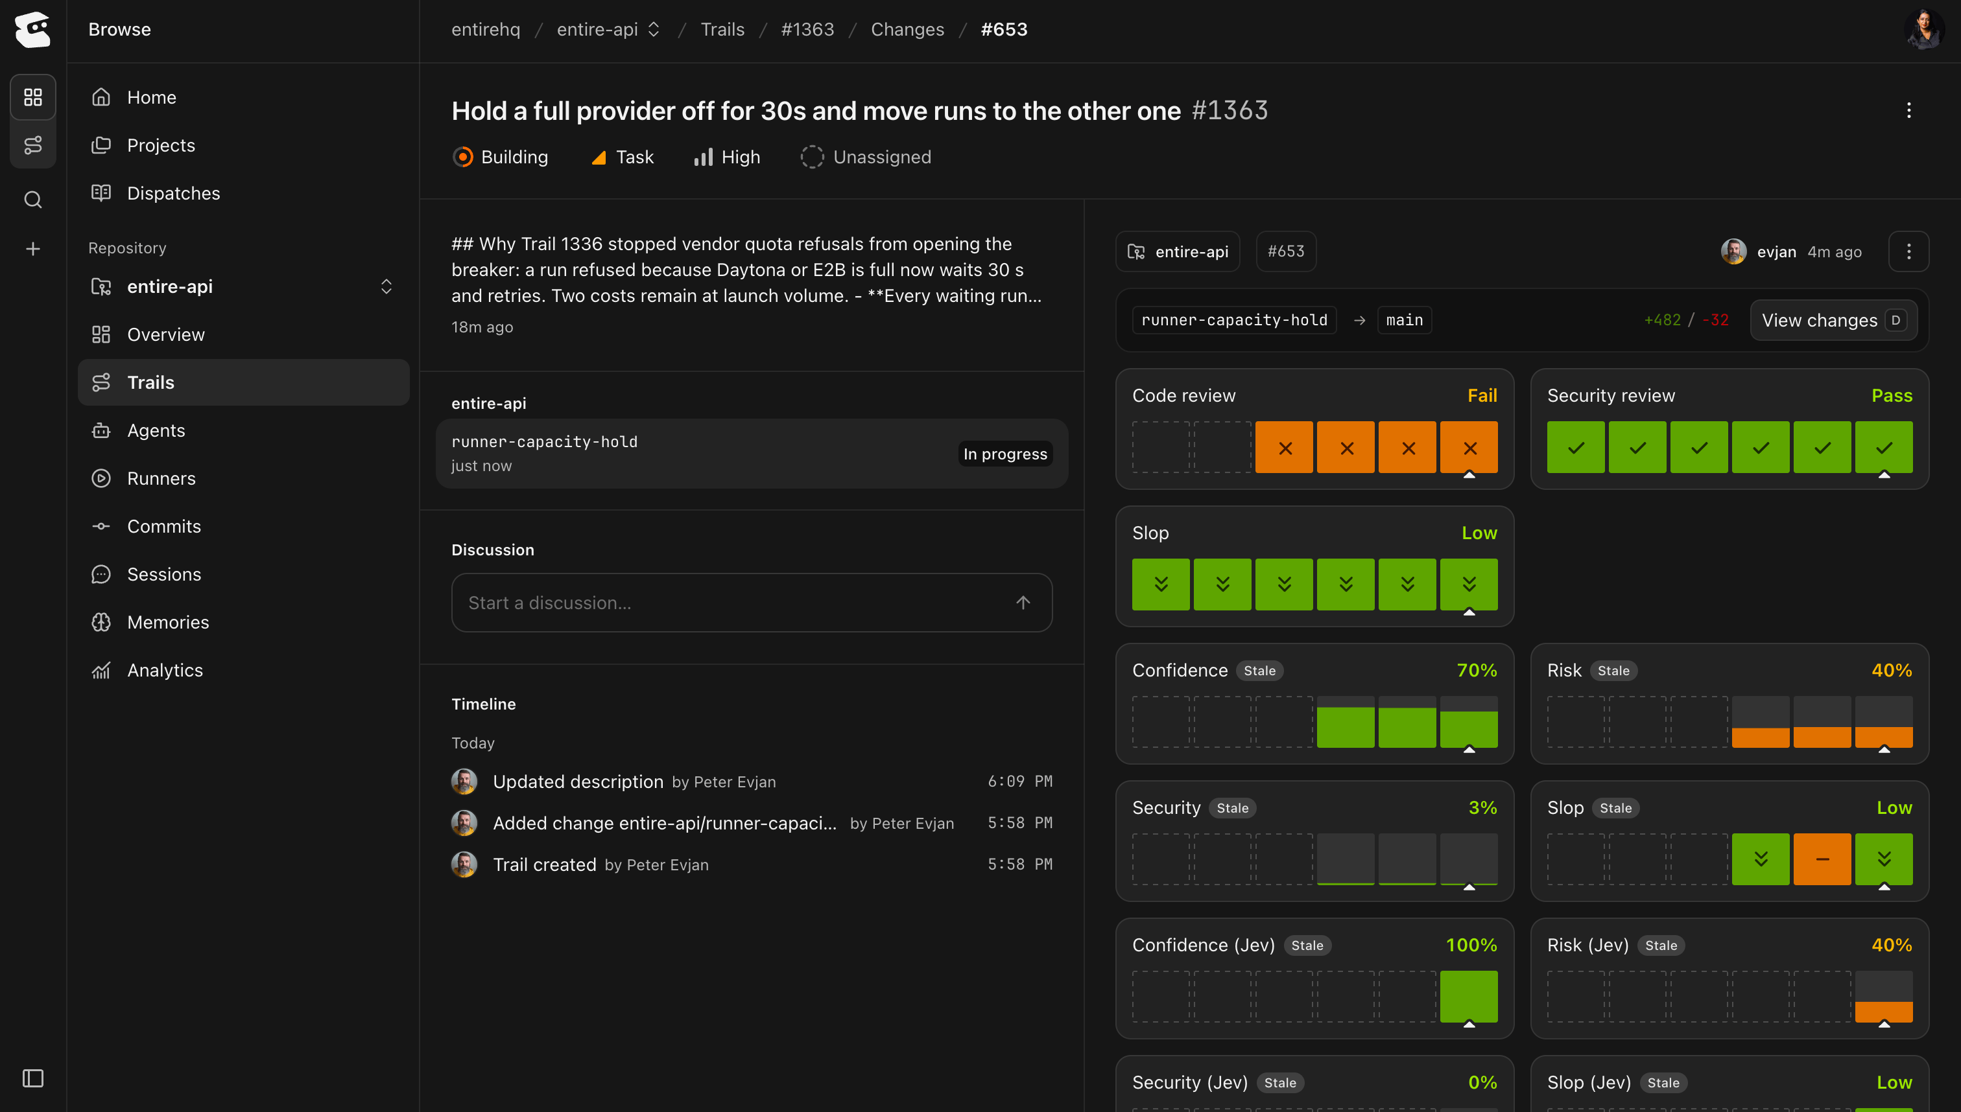
Task: Click evjan avatar on change card
Action: pos(1733,251)
